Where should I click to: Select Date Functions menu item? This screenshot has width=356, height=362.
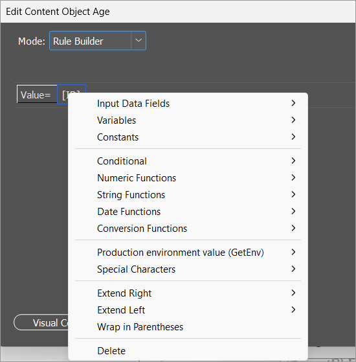click(188, 212)
